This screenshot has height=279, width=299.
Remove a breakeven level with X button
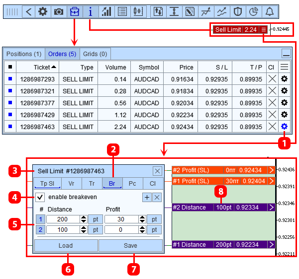click(157, 197)
